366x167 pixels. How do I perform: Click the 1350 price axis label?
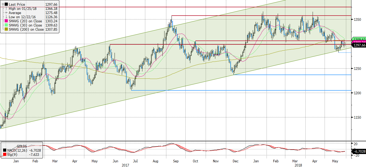point(357,20)
